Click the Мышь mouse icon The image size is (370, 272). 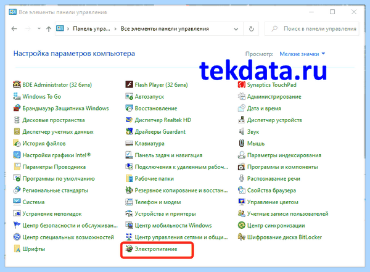point(241,143)
